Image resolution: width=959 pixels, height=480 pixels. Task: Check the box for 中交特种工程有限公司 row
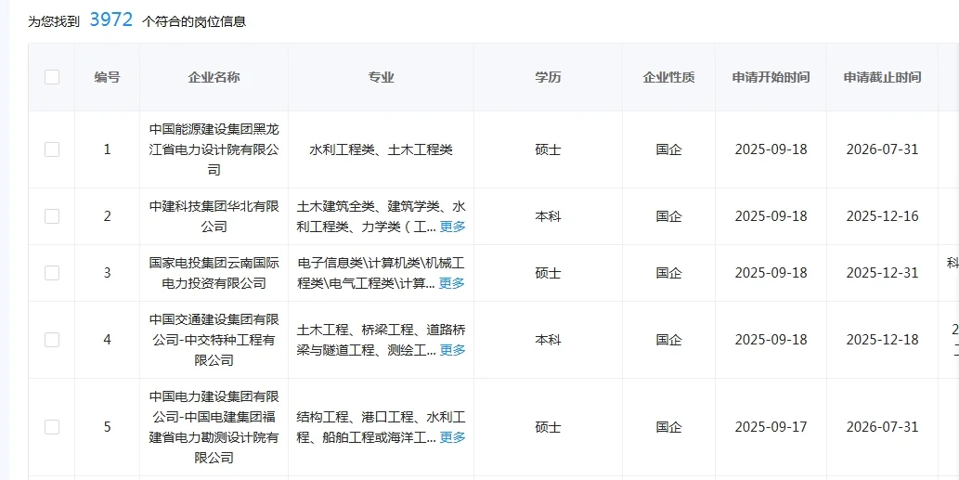coord(52,340)
